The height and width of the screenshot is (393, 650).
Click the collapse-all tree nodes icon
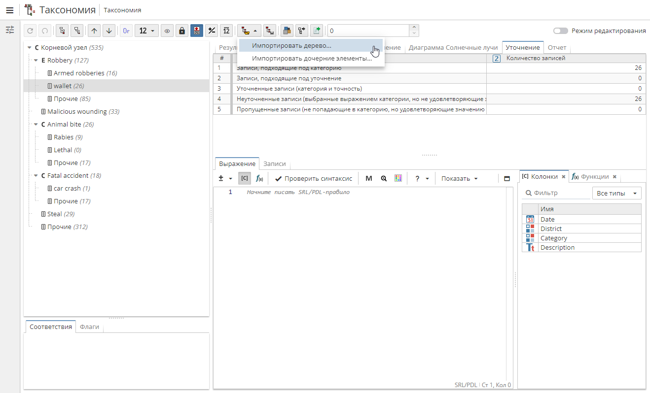coord(76,31)
